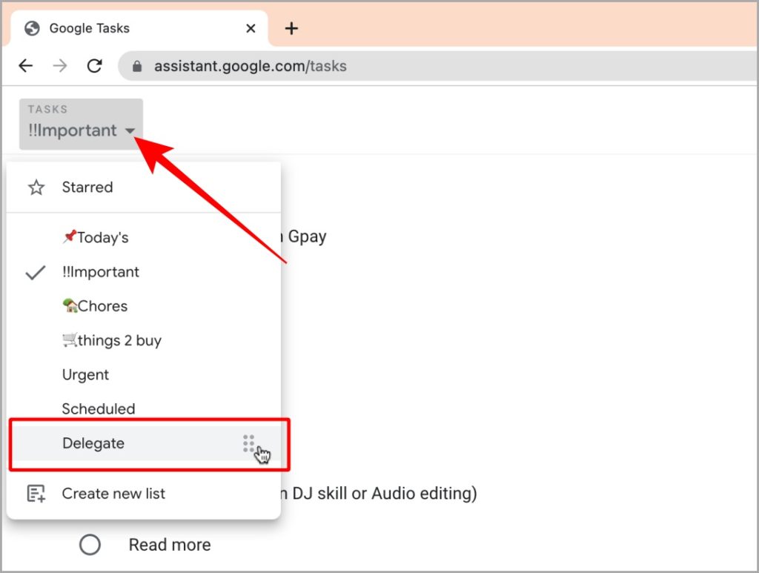
Task: Click the star icon beside Starred
Action: click(x=36, y=188)
